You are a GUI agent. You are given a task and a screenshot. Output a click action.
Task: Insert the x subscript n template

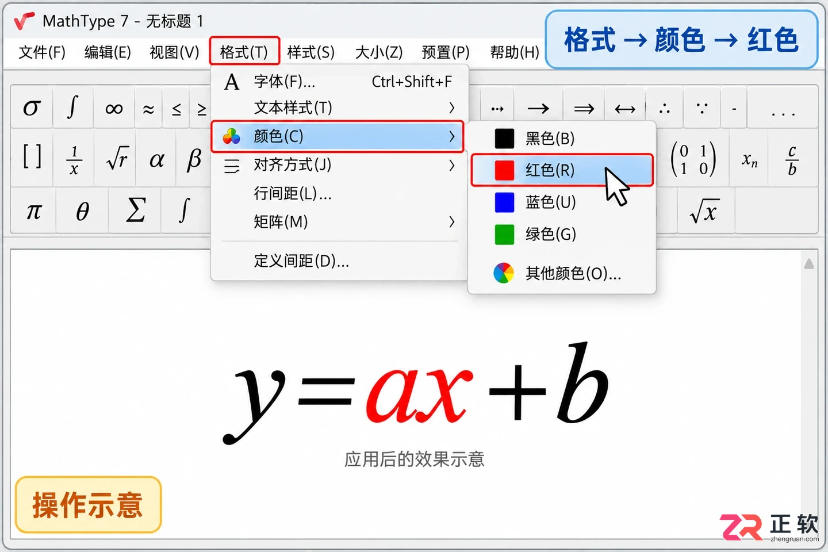(750, 159)
